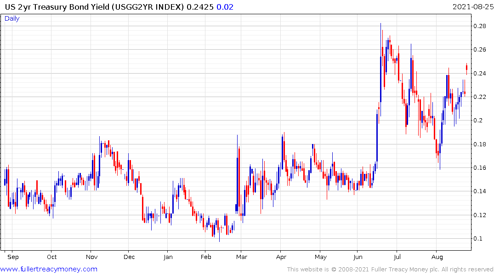494x276 pixels.
Task: Click the 0.18 y-axis label
Action: point(480,144)
